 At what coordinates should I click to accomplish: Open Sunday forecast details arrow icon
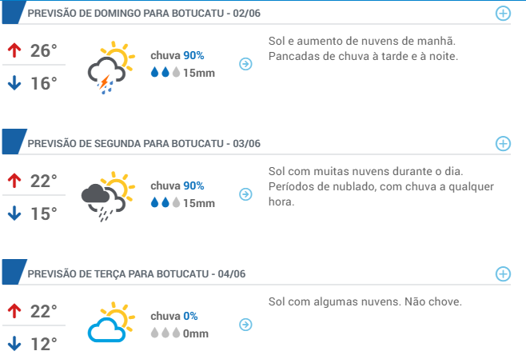pyautogui.click(x=245, y=64)
